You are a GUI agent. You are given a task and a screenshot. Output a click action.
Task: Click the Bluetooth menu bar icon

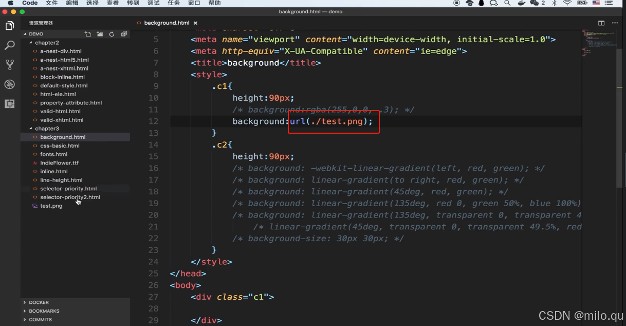click(554, 3)
